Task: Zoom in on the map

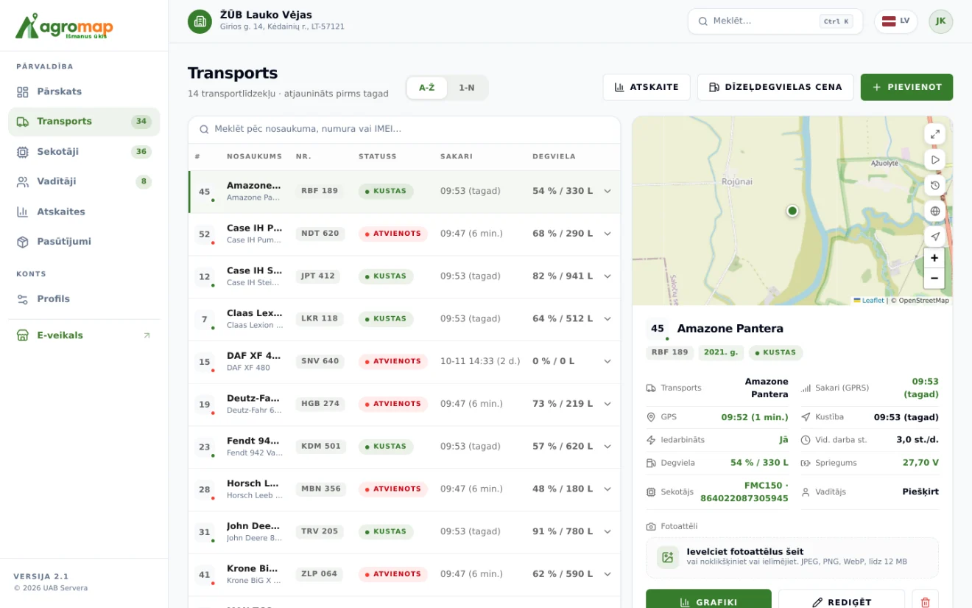Action: (934, 258)
